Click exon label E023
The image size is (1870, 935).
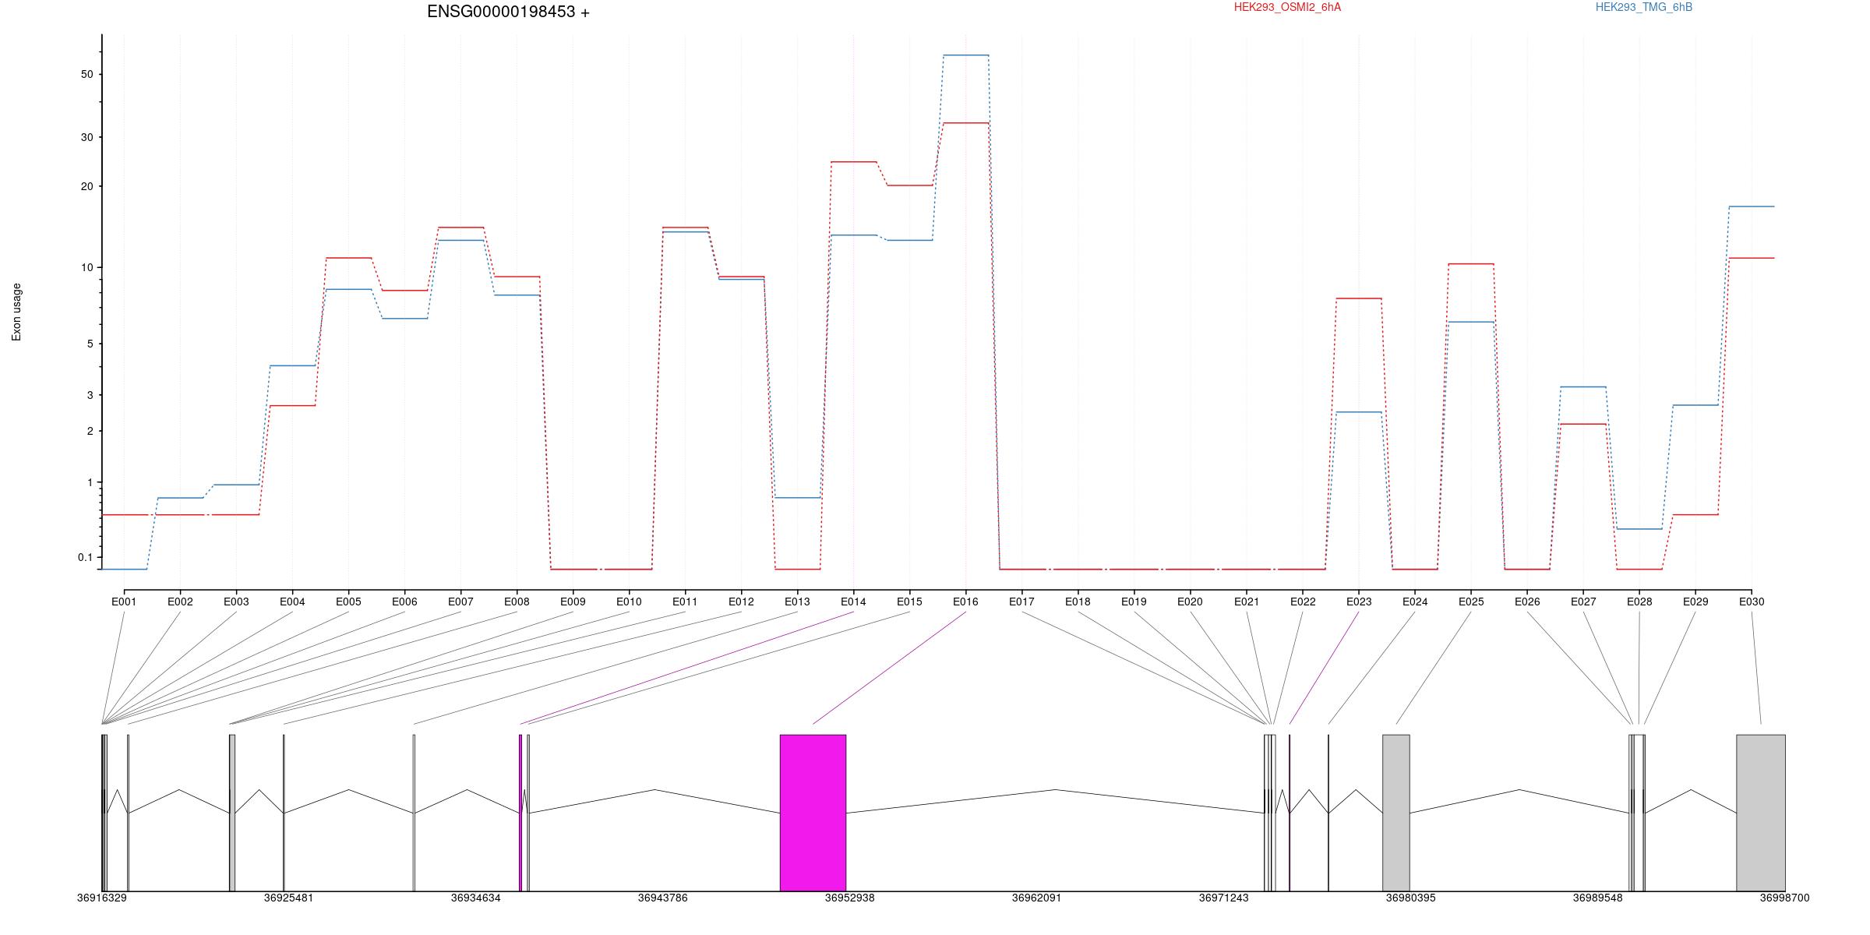(x=1359, y=602)
